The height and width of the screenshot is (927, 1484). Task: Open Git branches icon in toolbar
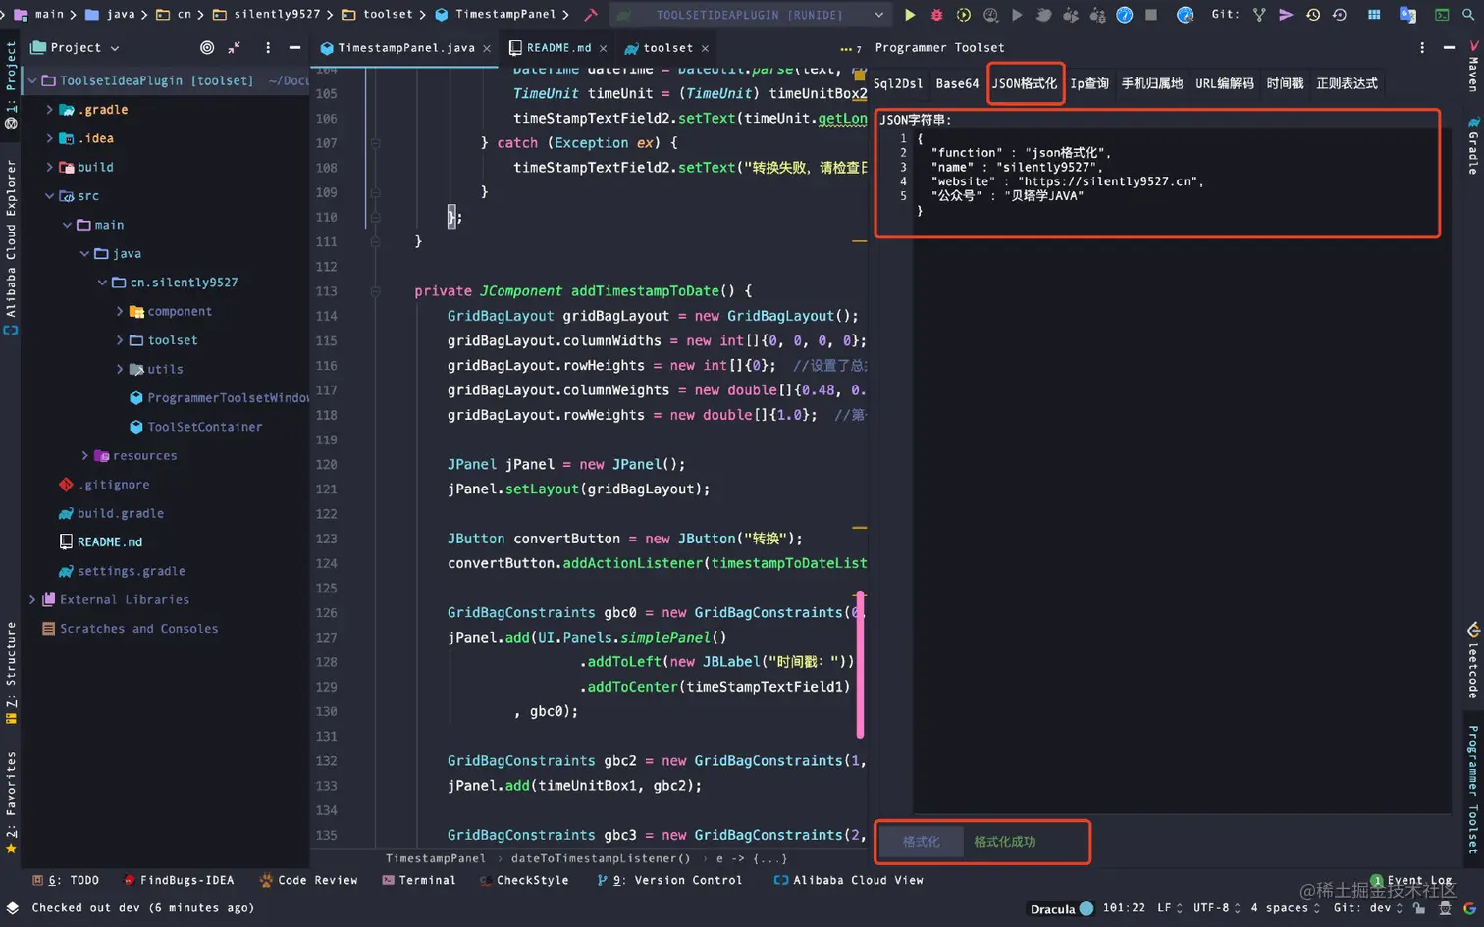point(1259,15)
